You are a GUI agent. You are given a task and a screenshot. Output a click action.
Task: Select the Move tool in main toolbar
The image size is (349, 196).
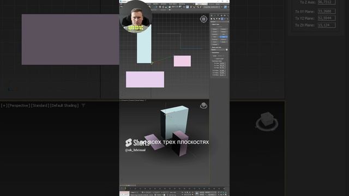click(160, 7)
